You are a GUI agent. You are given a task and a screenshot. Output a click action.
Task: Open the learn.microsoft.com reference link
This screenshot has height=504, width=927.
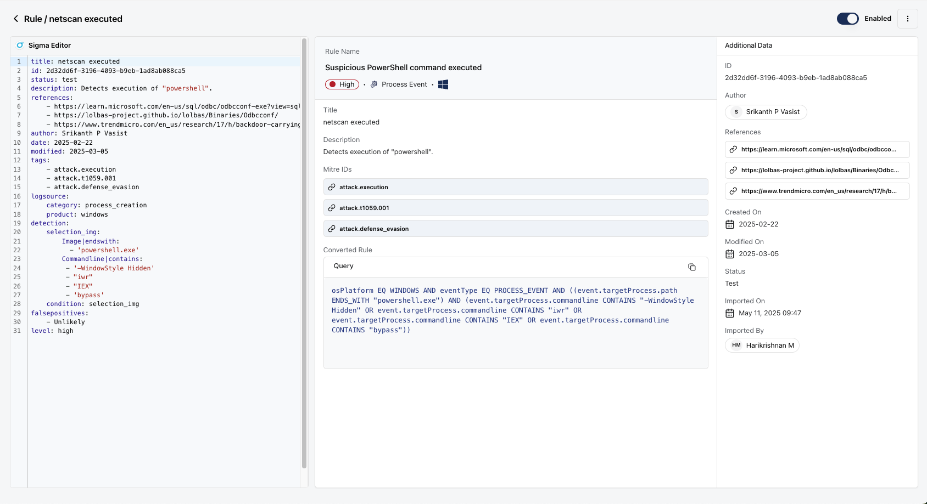(817, 149)
